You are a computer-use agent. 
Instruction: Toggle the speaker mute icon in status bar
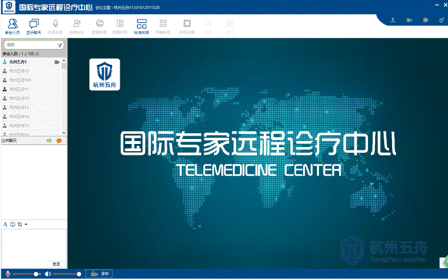[x=48, y=274]
